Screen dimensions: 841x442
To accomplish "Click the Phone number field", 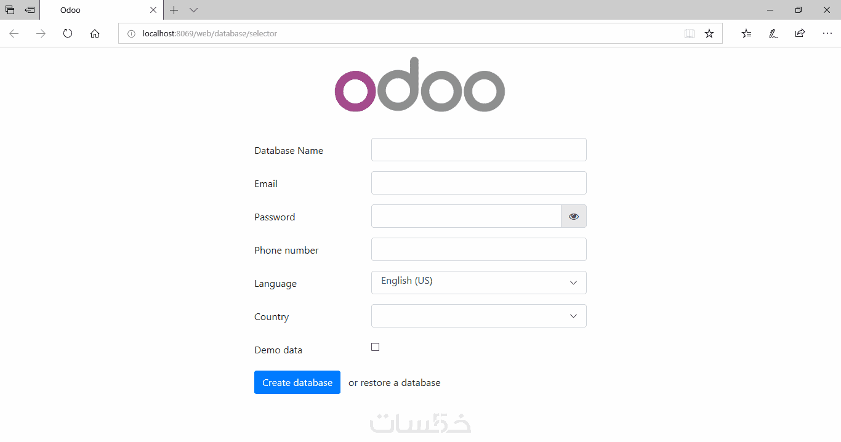I will (x=478, y=249).
